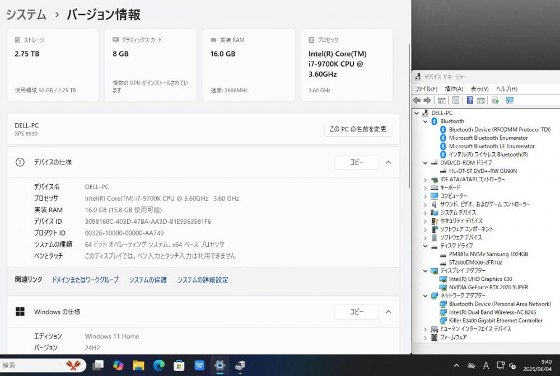The width and height of the screenshot is (560, 376).
Task: Open network status icon in system tray
Action: (x=500, y=366)
